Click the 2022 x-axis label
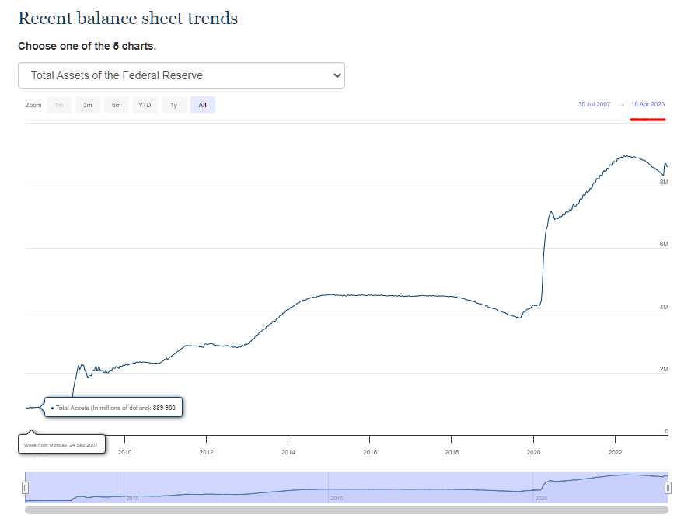691x529 pixels. click(x=615, y=452)
